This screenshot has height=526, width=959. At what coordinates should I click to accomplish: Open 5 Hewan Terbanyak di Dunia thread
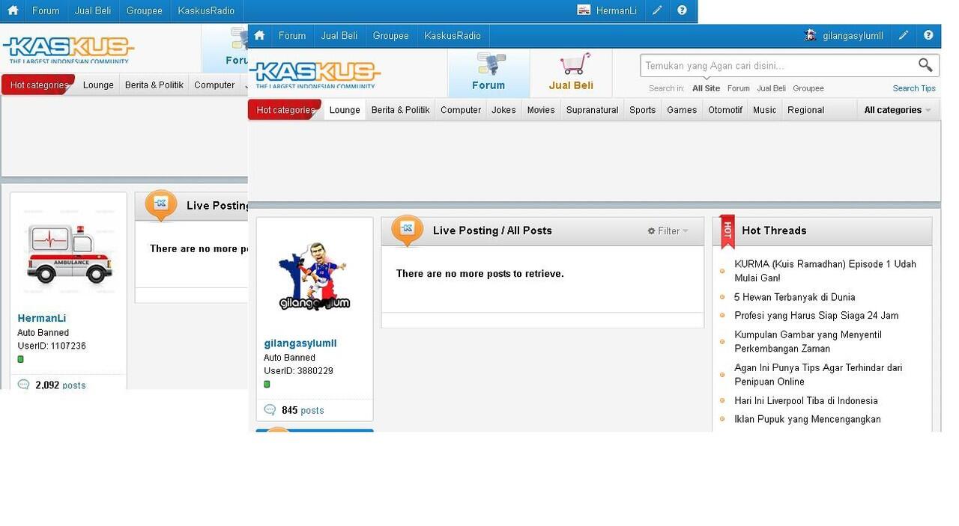point(795,297)
